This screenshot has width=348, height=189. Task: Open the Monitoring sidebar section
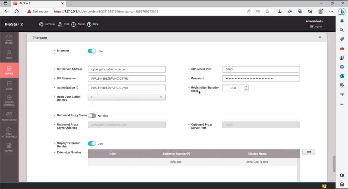9,116
